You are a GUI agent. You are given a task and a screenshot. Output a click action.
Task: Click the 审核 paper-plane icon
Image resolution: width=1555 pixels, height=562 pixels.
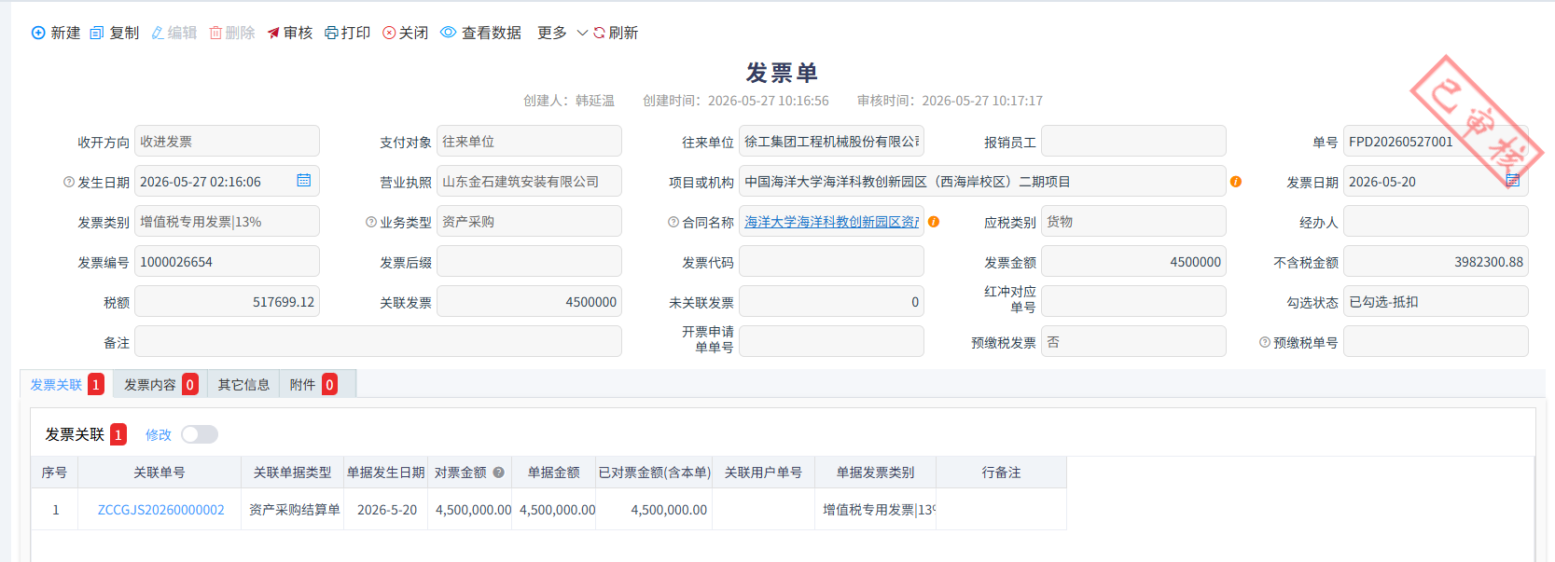pos(273,33)
